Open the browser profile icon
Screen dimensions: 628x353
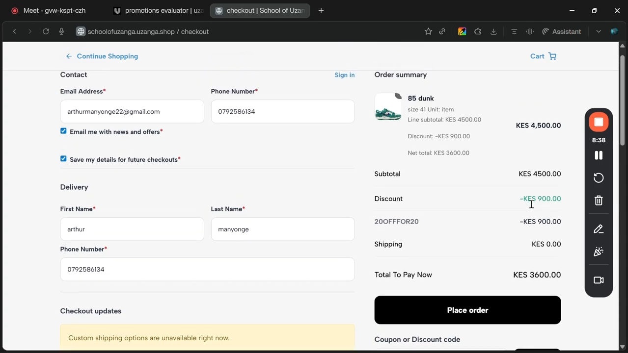pyautogui.click(x=614, y=31)
